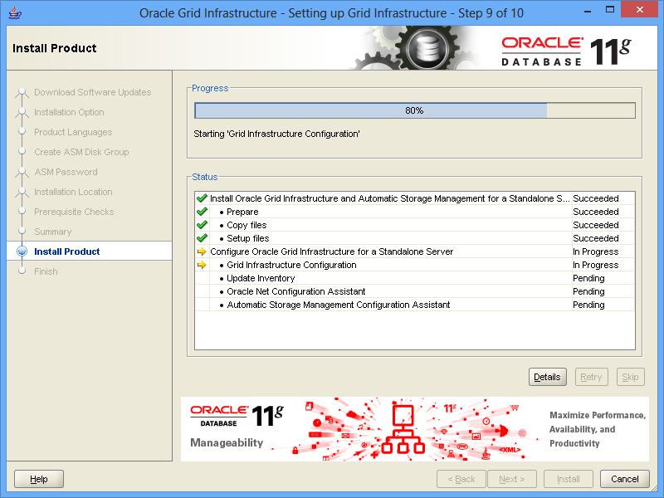Click green checkmark beside Copy files
This screenshot has width=664, height=498.
(x=202, y=225)
